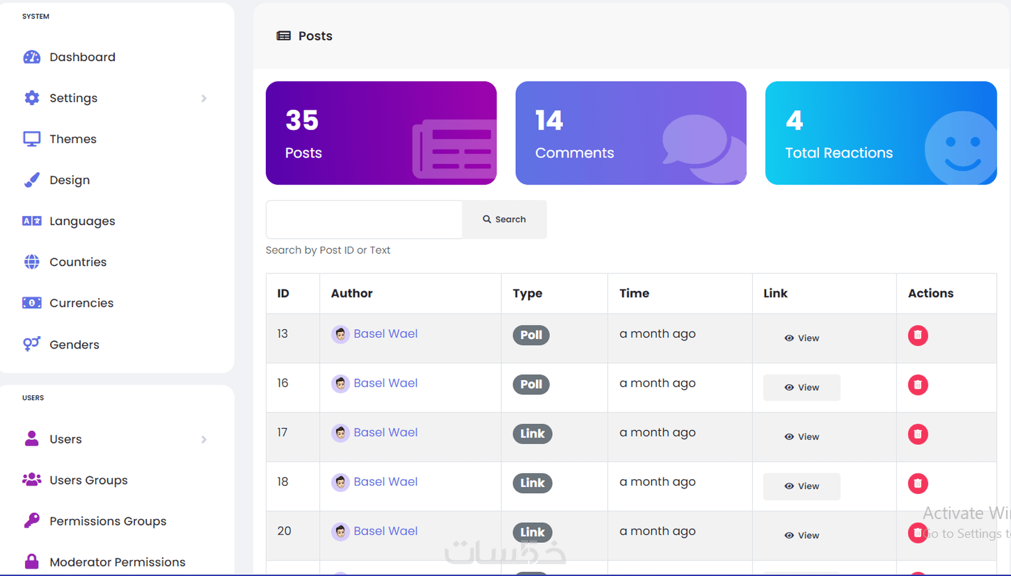Screen dimensions: 1011x576
Task: Open Users Groups menu item
Action: click(89, 480)
